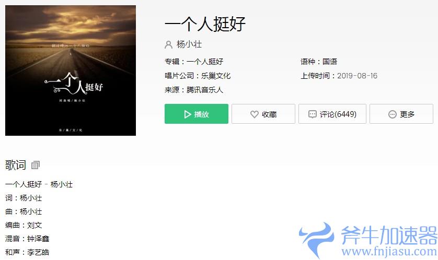This screenshot has width=438, height=260.
Task: Click record company 乐巢文化
Action: [216, 76]
